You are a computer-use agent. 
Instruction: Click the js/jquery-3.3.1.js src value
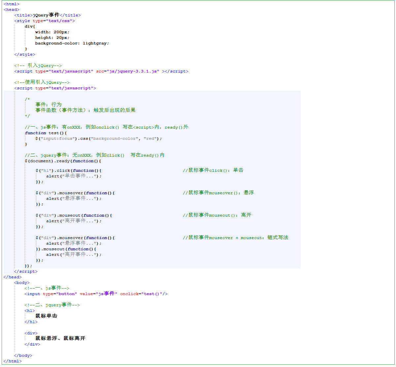[x=133, y=71]
